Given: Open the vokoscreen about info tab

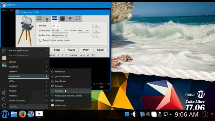Looking at the screenshot, I should pyautogui.click(x=78, y=18).
